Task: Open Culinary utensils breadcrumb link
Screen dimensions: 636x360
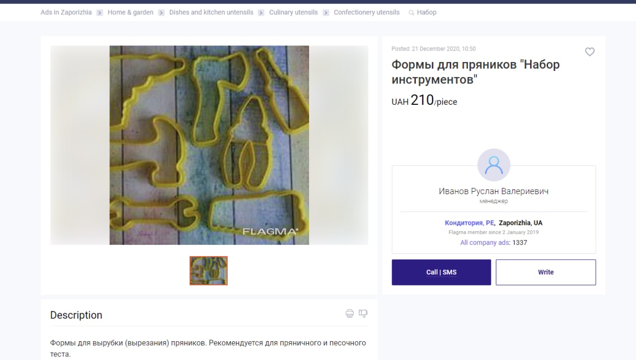Action: 294,12
